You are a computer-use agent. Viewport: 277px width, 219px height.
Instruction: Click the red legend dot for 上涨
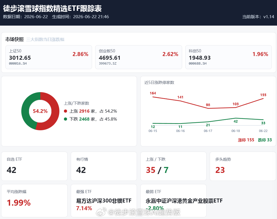tap(66, 111)
